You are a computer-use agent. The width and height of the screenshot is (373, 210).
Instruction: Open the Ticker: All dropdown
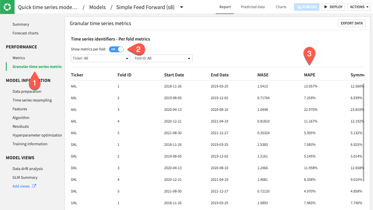point(101,58)
